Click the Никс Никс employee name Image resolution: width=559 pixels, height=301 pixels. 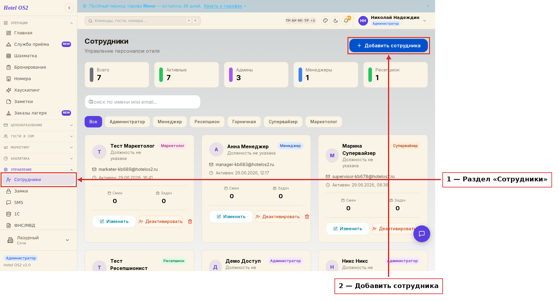[355, 261]
